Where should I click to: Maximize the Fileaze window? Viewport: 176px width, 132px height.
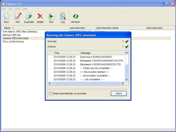pos(168,4)
